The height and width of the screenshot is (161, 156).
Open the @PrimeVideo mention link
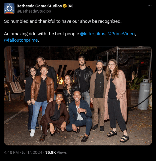121,34
